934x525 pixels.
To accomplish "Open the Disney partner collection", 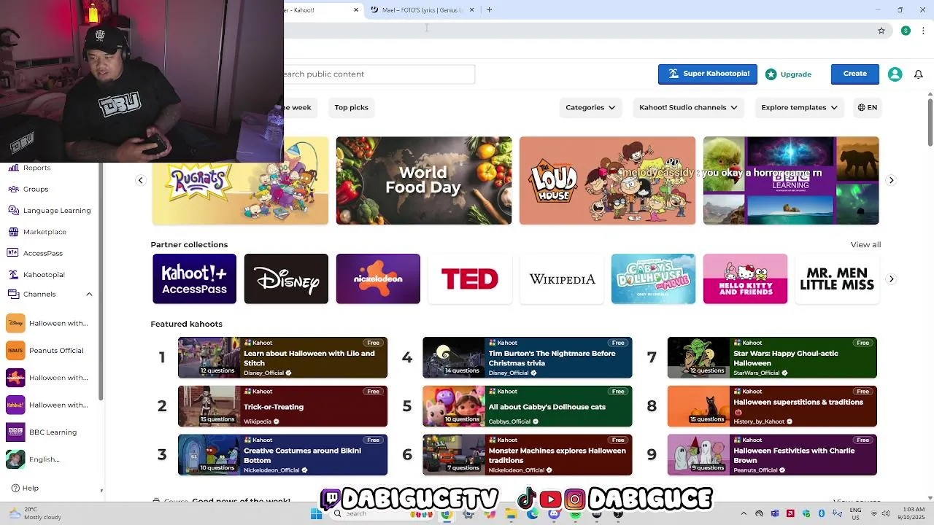I will pos(286,279).
